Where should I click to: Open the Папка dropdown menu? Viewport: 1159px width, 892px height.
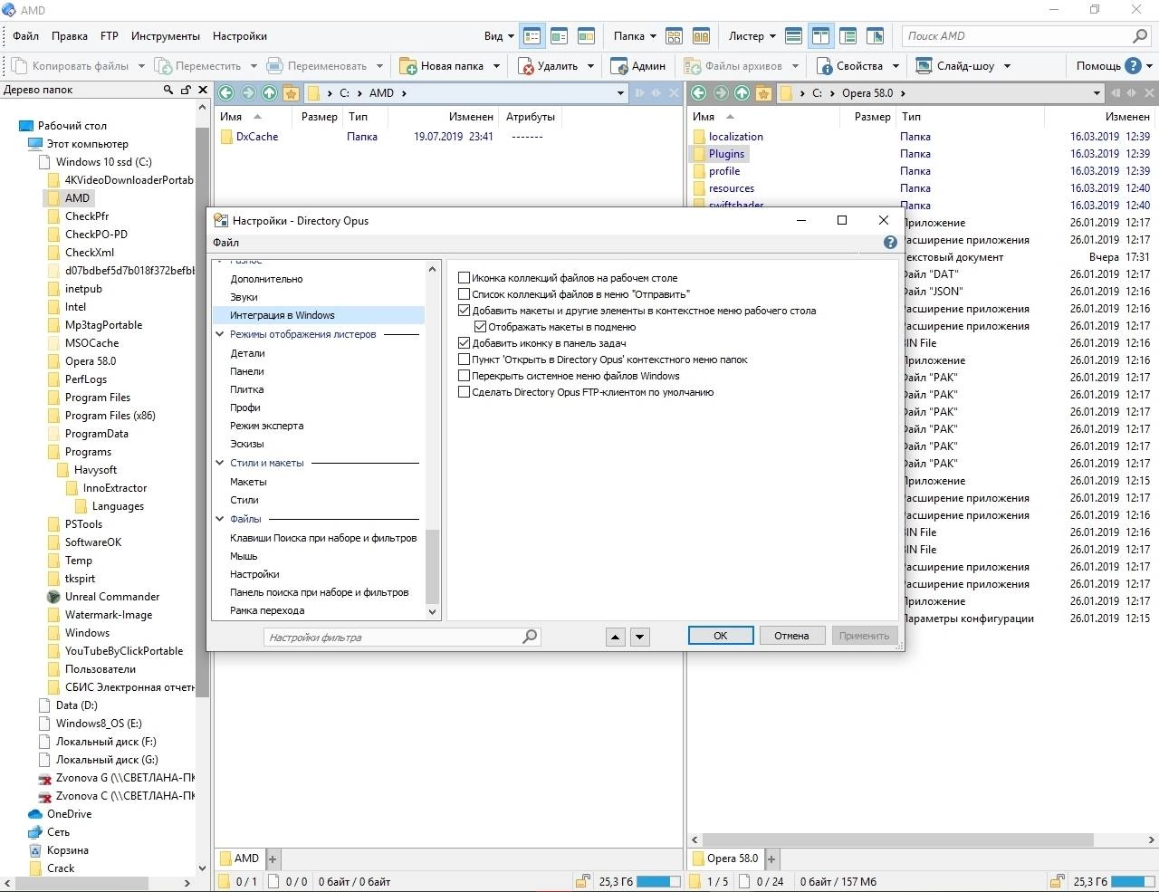[x=635, y=36]
